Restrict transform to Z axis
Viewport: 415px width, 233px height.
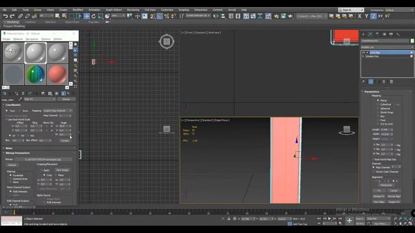point(373,16)
